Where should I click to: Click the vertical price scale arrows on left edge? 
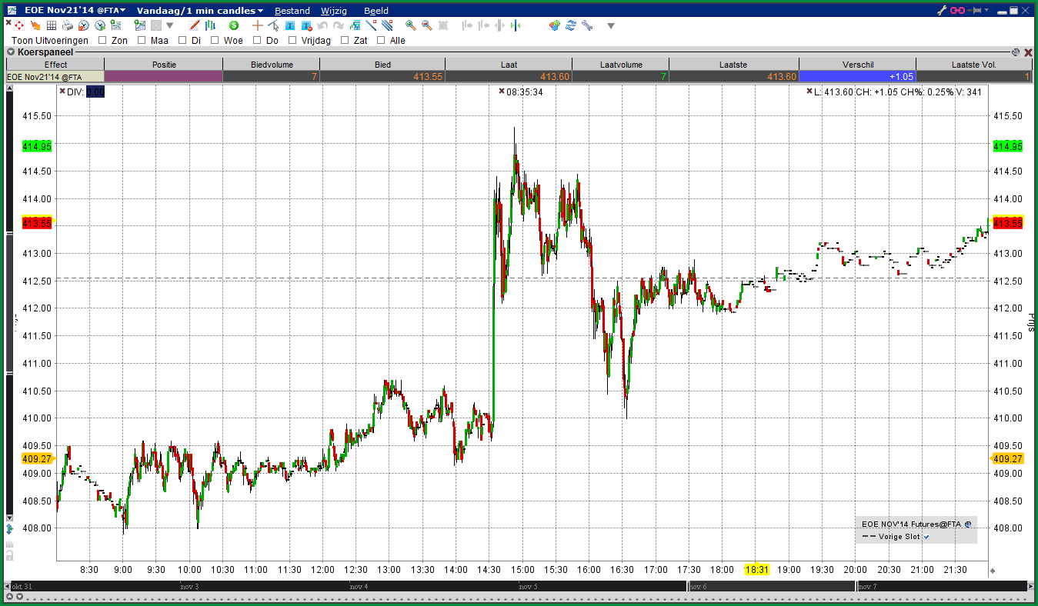(9, 529)
